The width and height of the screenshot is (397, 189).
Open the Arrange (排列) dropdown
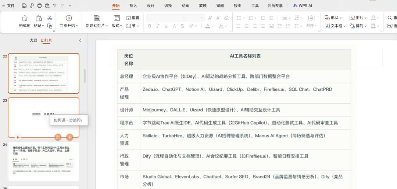tap(366, 26)
